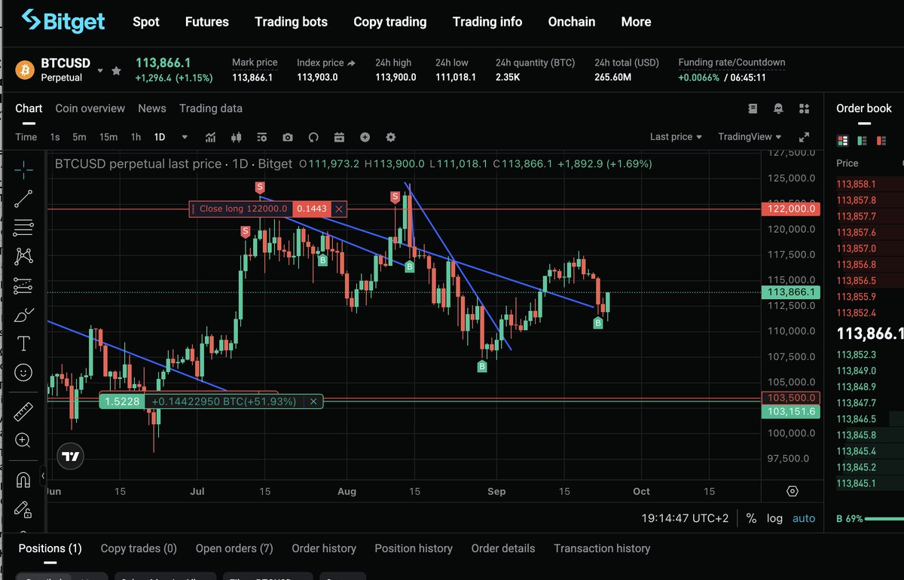Open the Onchain menu
The width and height of the screenshot is (904, 580).
tap(572, 22)
